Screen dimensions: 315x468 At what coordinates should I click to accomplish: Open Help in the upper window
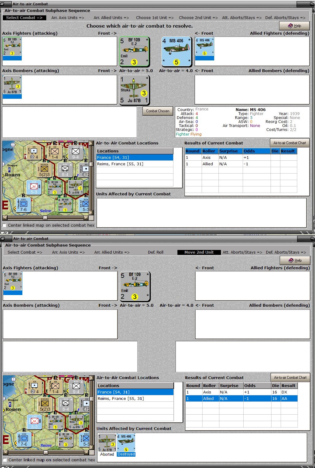point(294,26)
